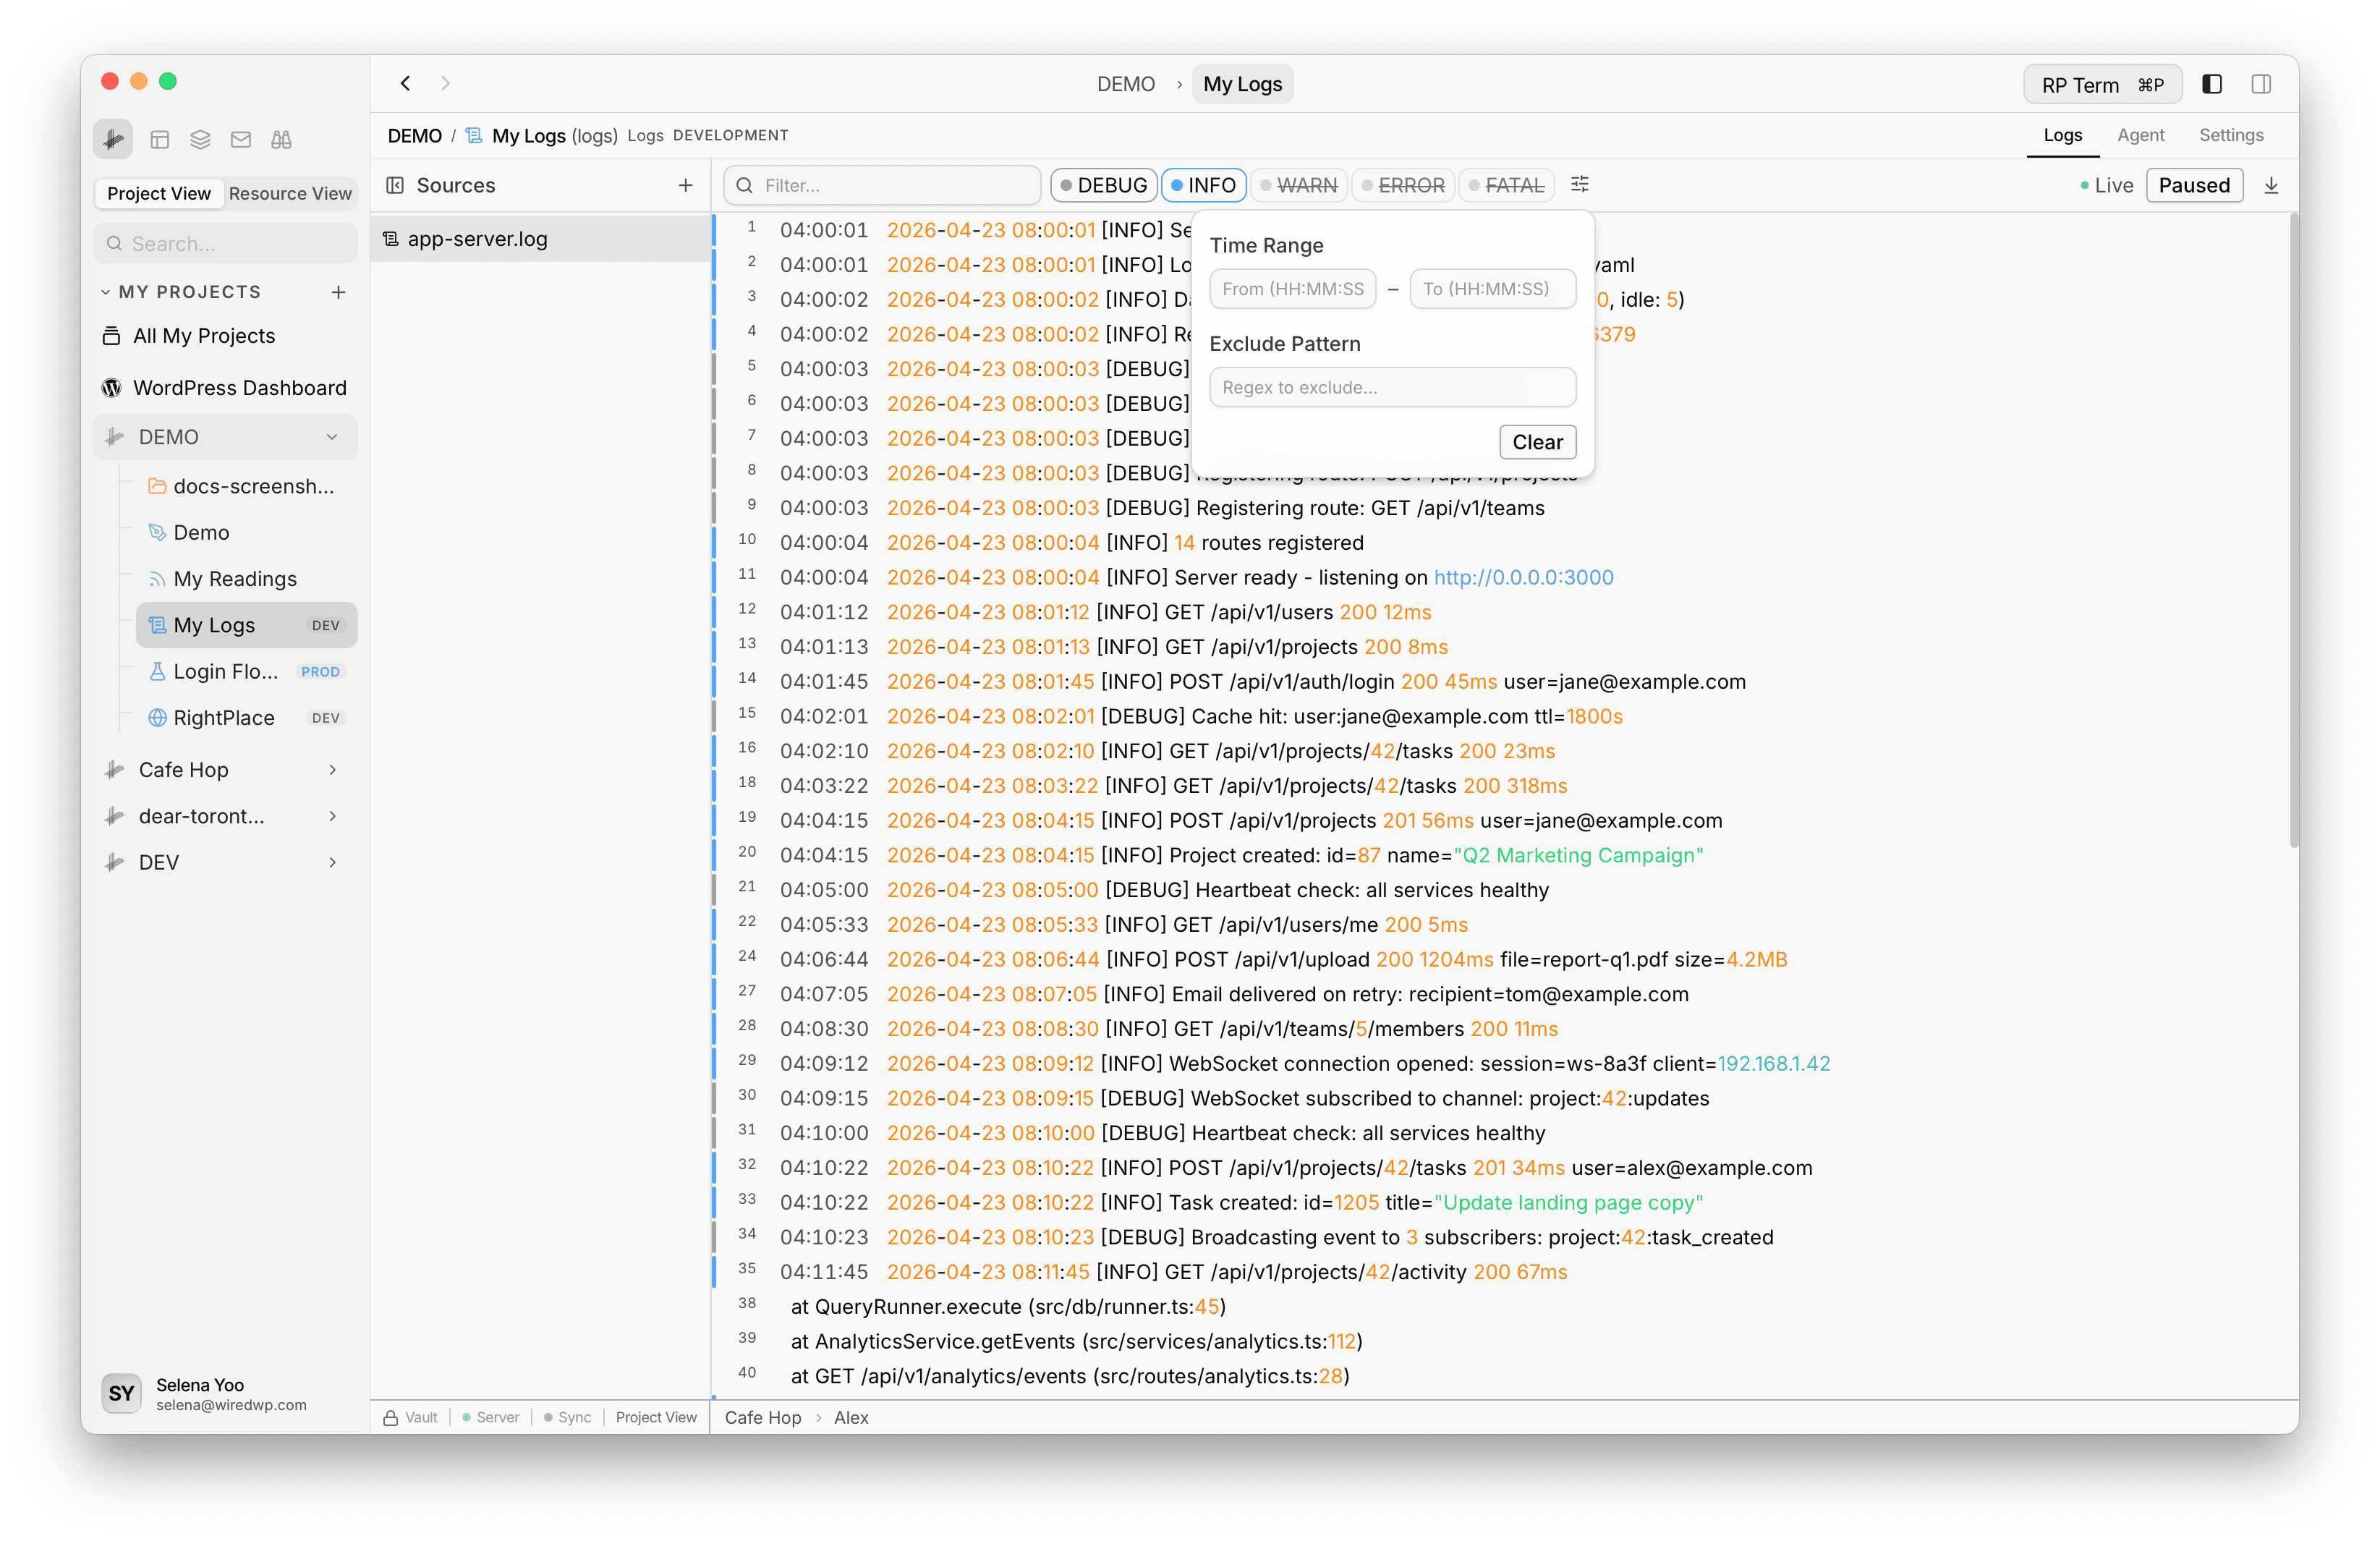Toggle the WARN level filter
The image size is (2380, 1541).
(x=1299, y=185)
